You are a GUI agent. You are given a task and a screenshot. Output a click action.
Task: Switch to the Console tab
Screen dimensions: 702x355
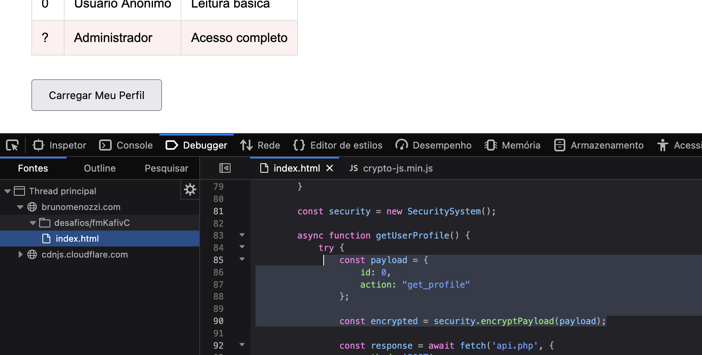(x=126, y=145)
